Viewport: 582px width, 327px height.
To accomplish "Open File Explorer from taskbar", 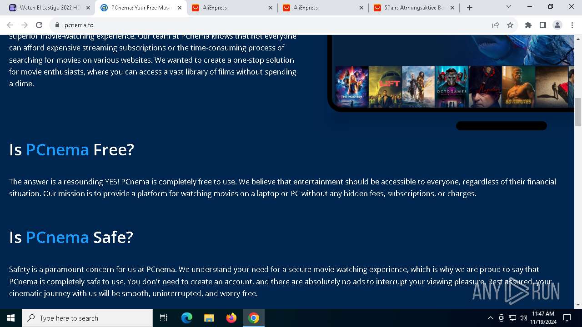I will pos(209,318).
